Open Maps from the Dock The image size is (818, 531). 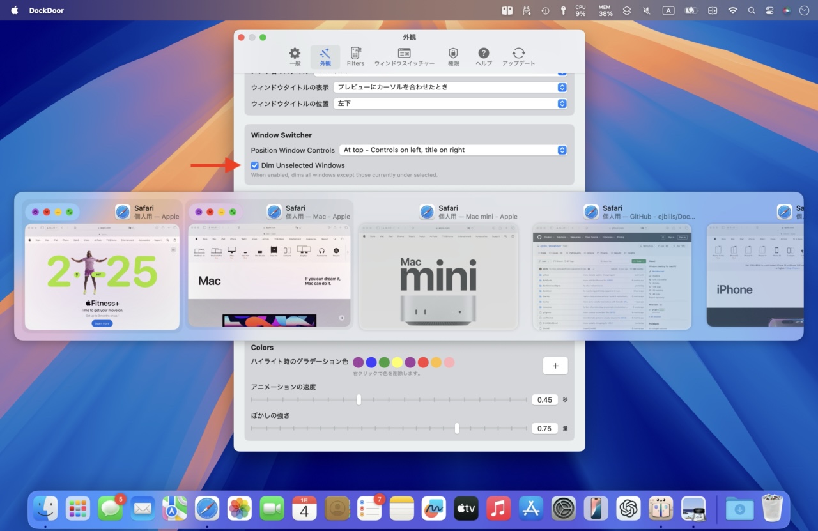coord(175,509)
